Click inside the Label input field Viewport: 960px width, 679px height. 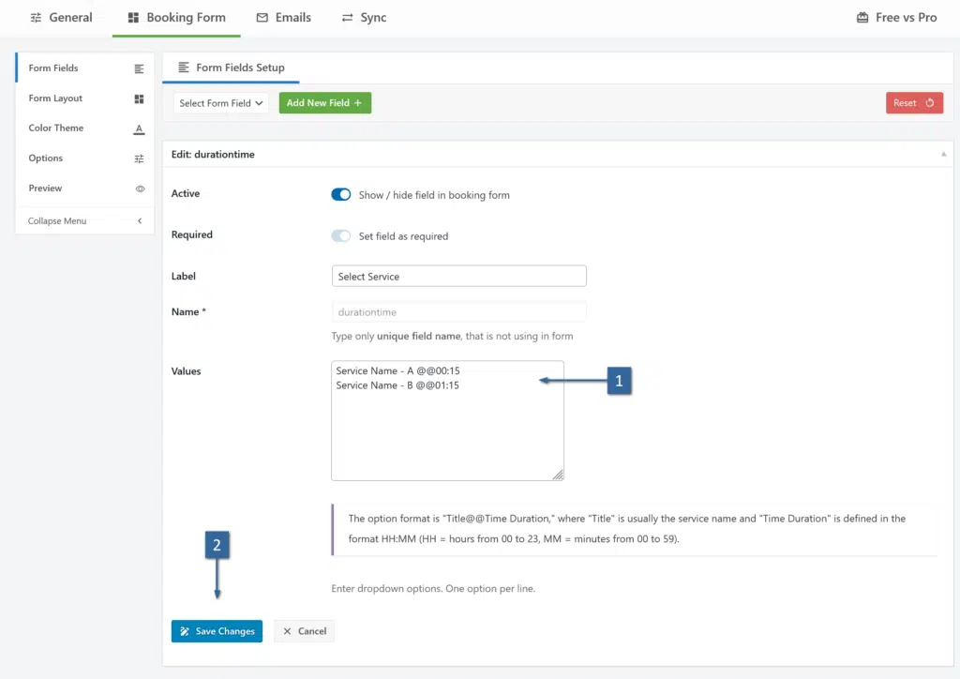(x=458, y=277)
